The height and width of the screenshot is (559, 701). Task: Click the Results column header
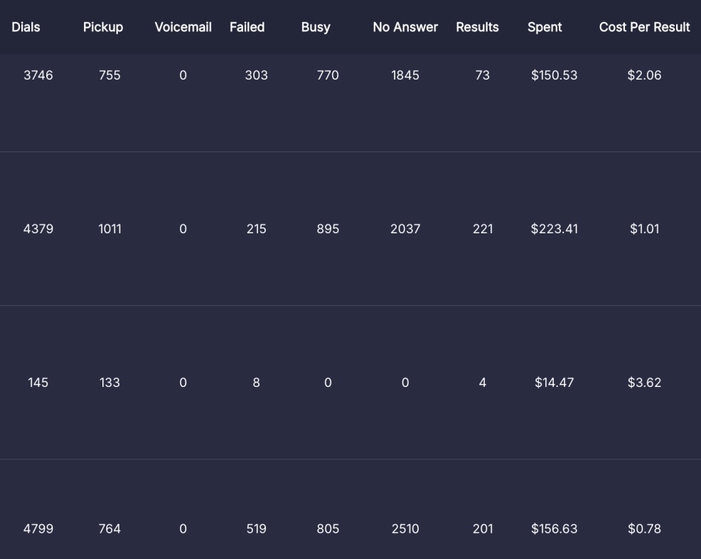coord(477,27)
